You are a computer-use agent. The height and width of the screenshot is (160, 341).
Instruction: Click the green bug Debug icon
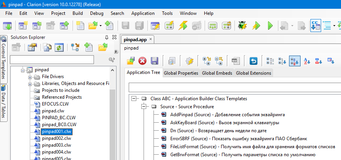(242, 26)
